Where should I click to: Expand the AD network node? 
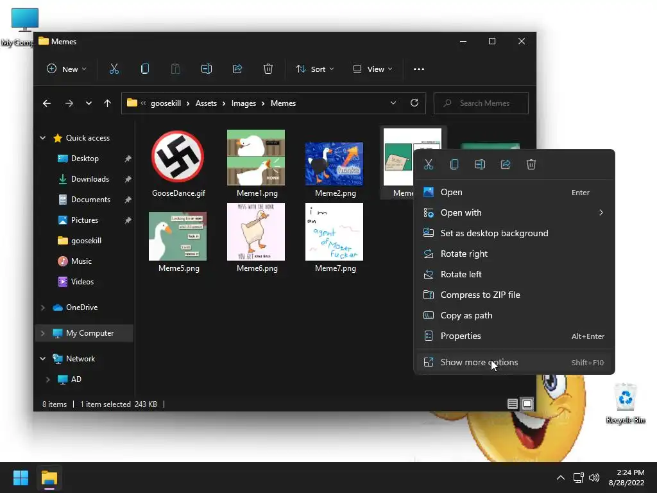47,379
